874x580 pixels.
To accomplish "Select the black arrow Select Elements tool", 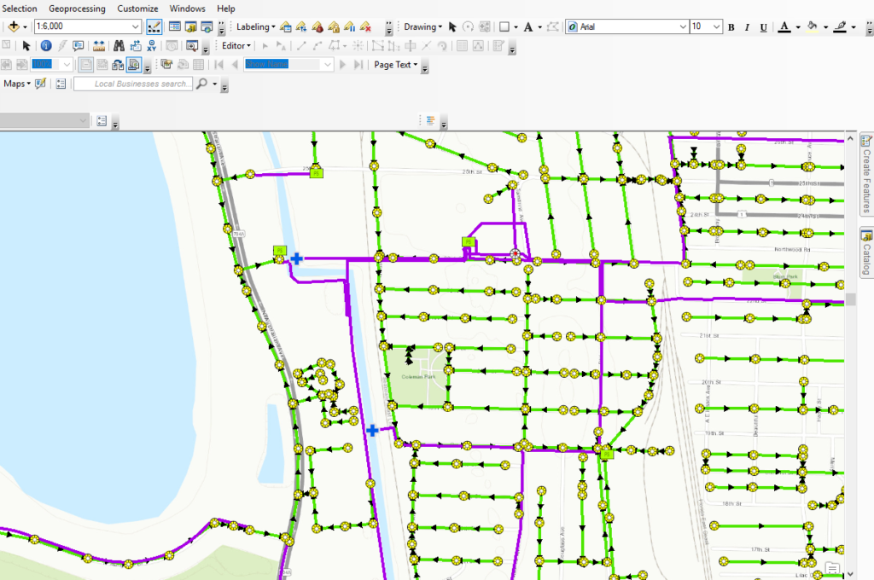I will (26, 46).
